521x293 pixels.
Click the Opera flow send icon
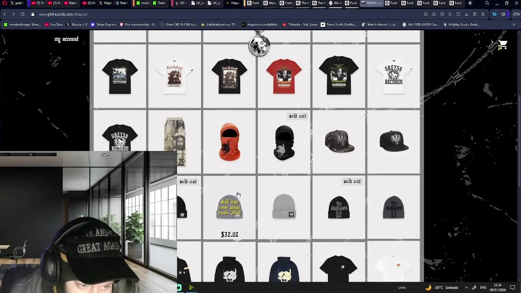click(x=450, y=14)
